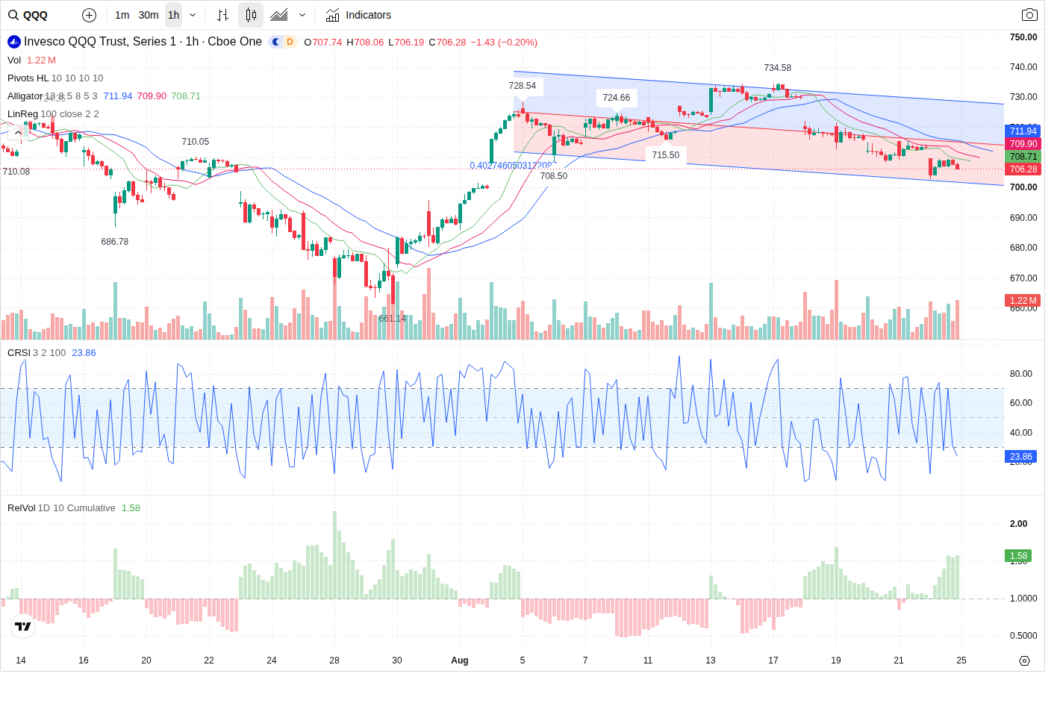Image resolution: width=1060 pixels, height=709 pixels.
Task: Click the red 706.28 last-price tag
Action: click(x=1023, y=169)
